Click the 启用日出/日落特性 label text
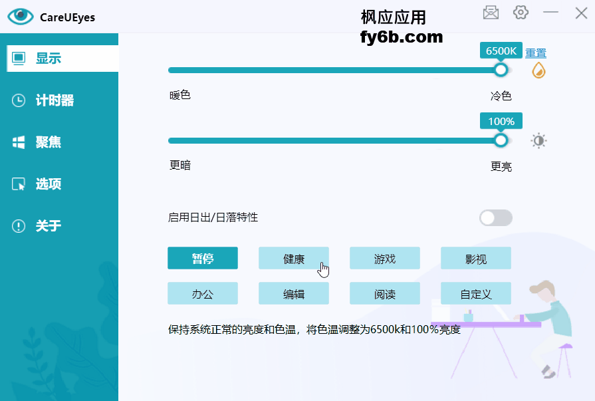The image size is (595, 401). point(213,217)
